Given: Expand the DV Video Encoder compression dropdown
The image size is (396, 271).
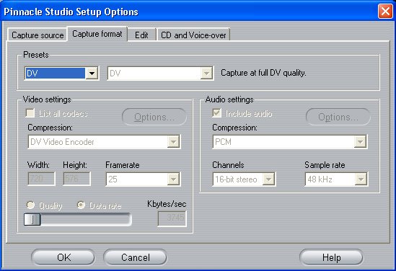Looking at the screenshot, I should (x=174, y=141).
